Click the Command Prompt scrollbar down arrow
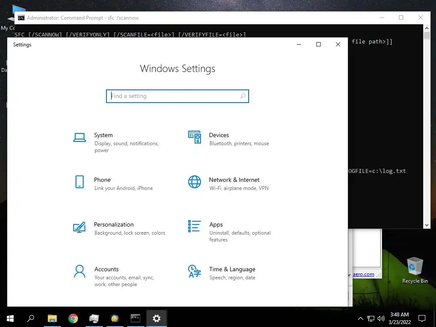This screenshot has width=436, height=327. pyautogui.click(x=427, y=225)
